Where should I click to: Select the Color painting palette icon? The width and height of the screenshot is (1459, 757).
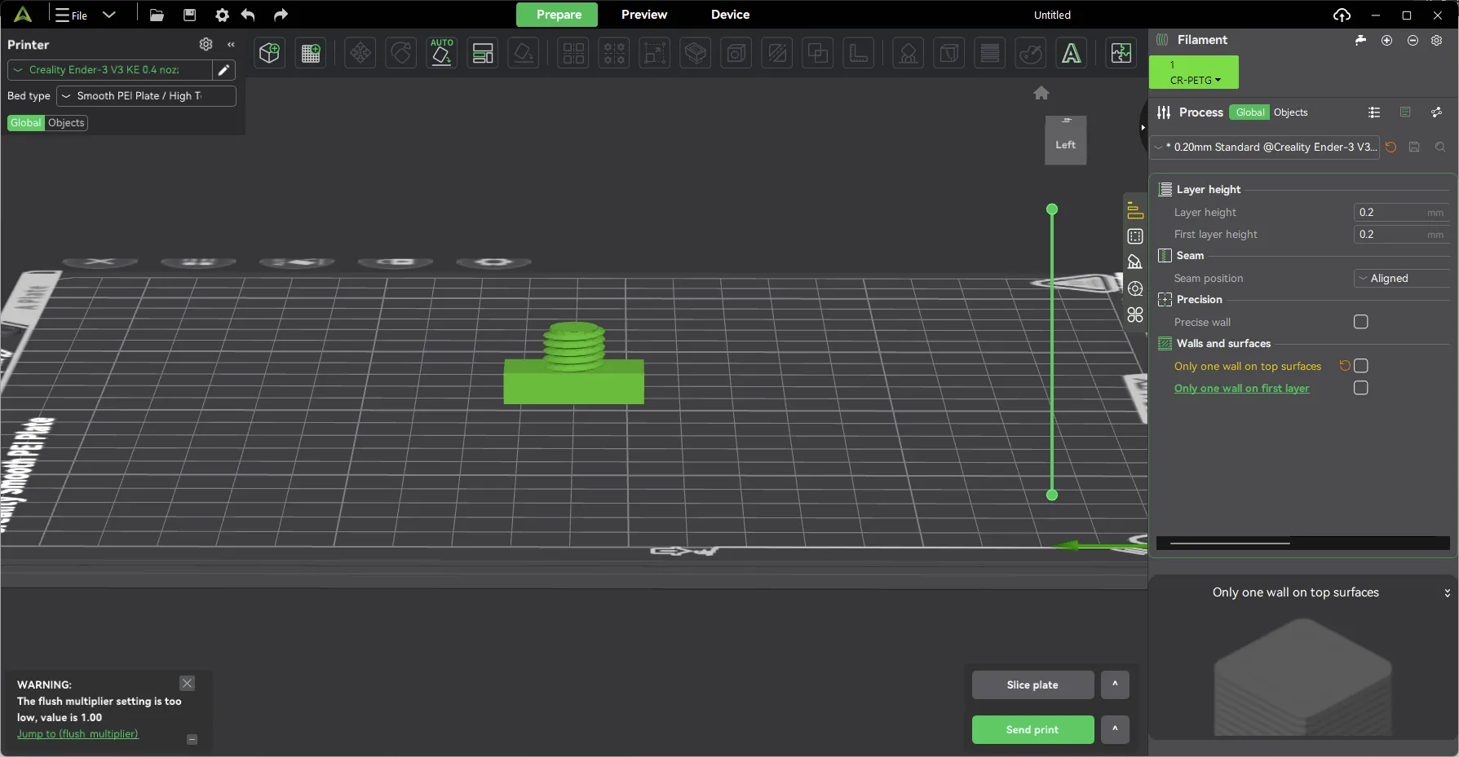[x=1031, y=54]
